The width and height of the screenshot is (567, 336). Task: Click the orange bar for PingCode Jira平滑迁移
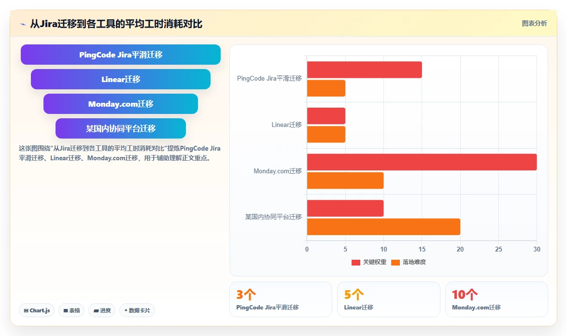pos(326,88)
